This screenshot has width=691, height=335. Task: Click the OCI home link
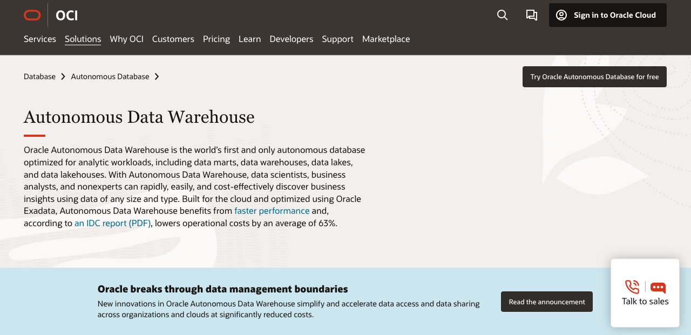click(x=67, y=15)
